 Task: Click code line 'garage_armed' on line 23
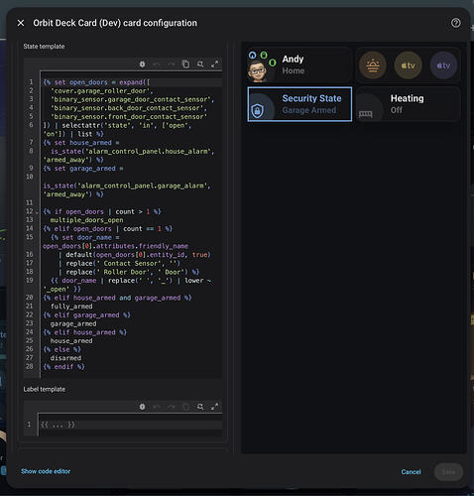click(x=73, y=323)
